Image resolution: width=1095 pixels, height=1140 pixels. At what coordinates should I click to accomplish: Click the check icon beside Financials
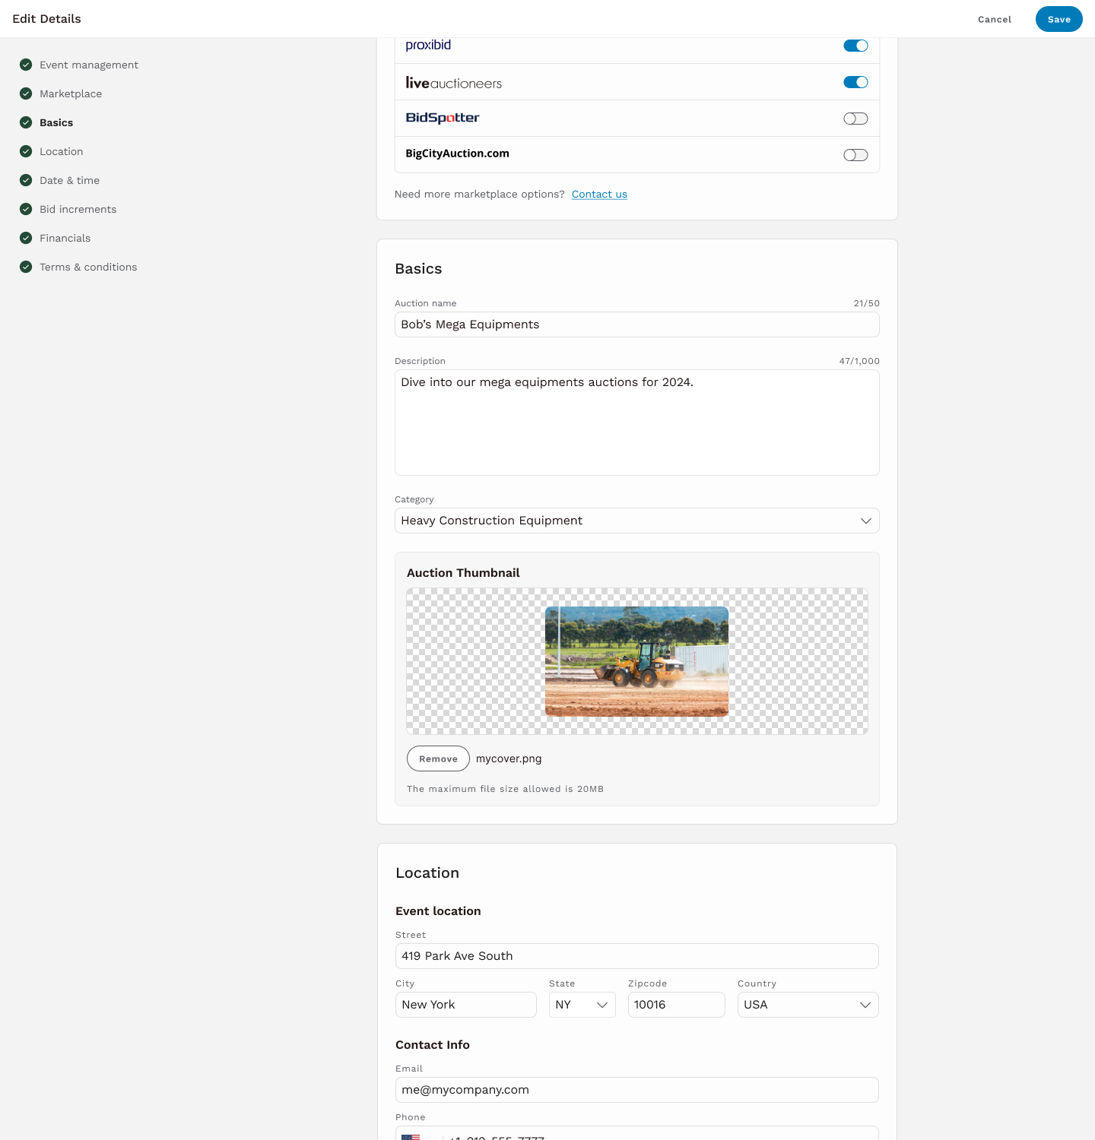click(x=26, y=238)
